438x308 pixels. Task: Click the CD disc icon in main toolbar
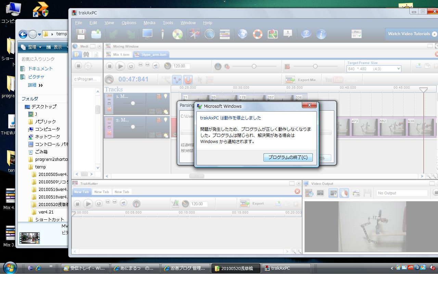(178, 34)
